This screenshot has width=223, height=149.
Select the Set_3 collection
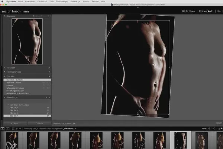(x=27, y=113)
